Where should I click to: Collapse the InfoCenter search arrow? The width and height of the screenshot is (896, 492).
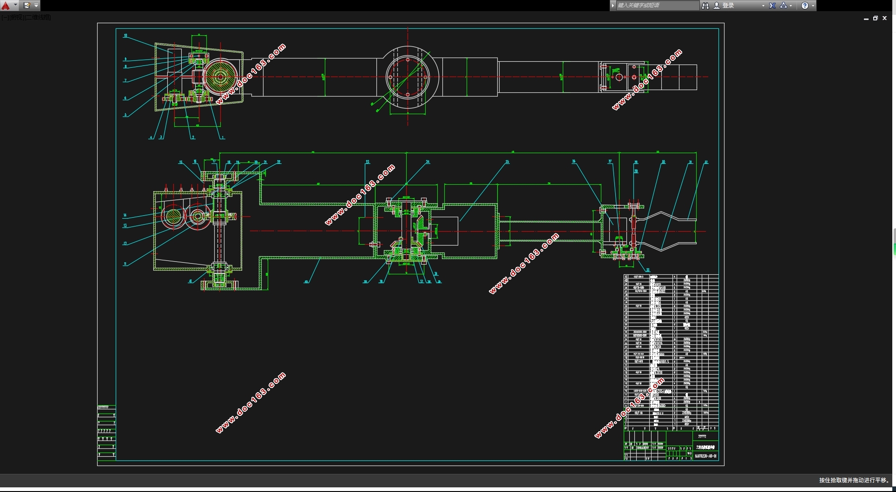[613, 6]
